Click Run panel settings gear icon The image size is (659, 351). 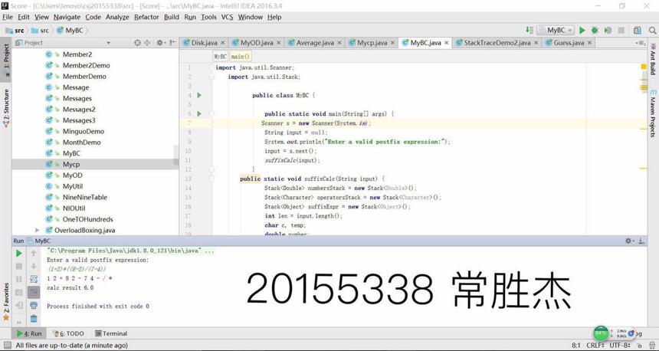pos(629,241)
